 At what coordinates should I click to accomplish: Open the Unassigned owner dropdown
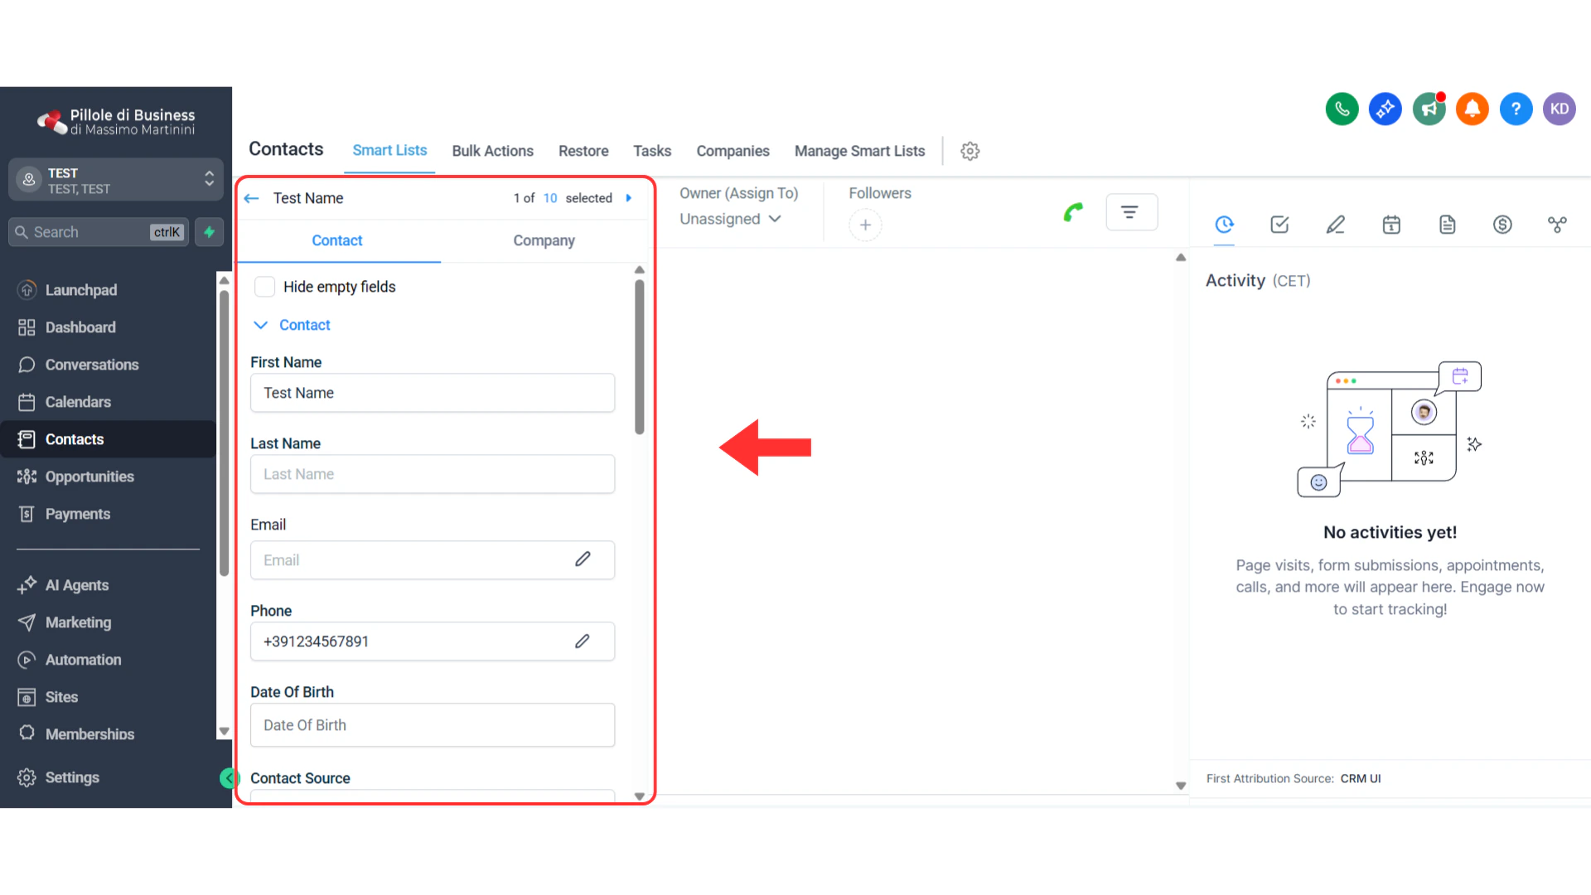[x=730, y=219]
